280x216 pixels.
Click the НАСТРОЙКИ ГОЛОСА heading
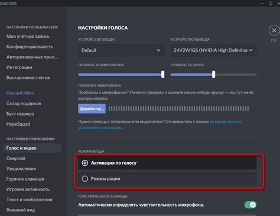coord(103,28)
